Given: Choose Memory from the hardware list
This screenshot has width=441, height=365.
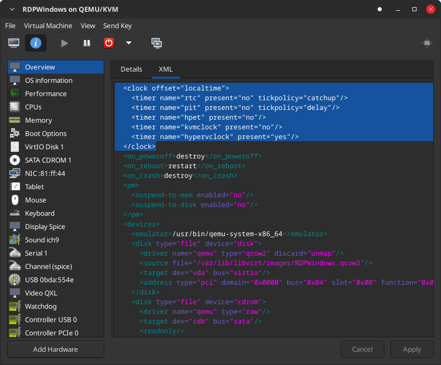Looking at the screenshot, I should (38, 120).
